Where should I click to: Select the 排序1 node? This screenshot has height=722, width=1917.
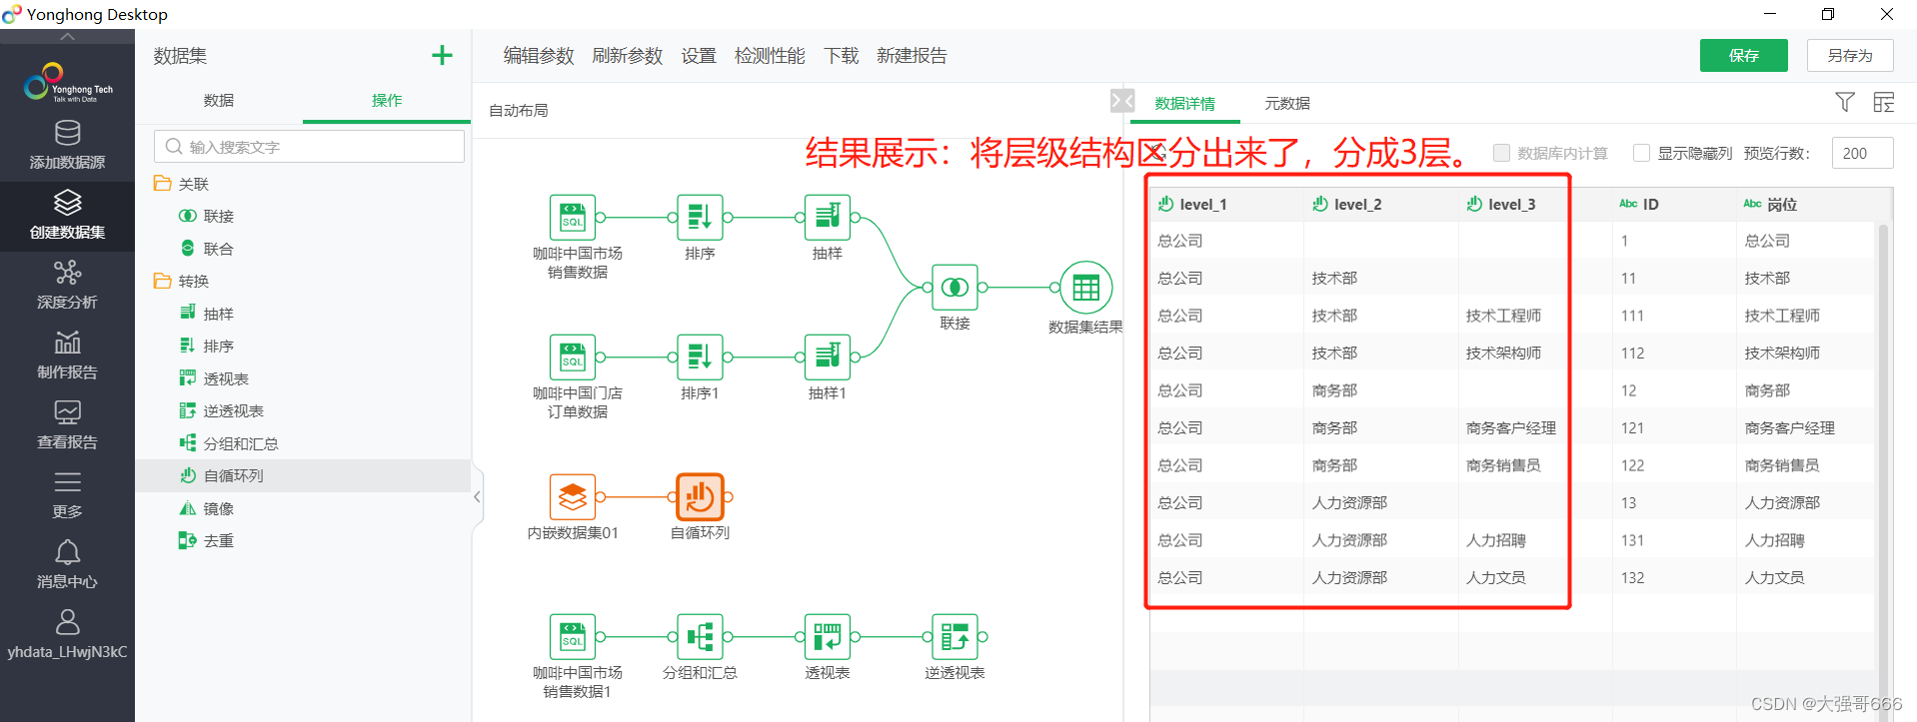(700, 357)
